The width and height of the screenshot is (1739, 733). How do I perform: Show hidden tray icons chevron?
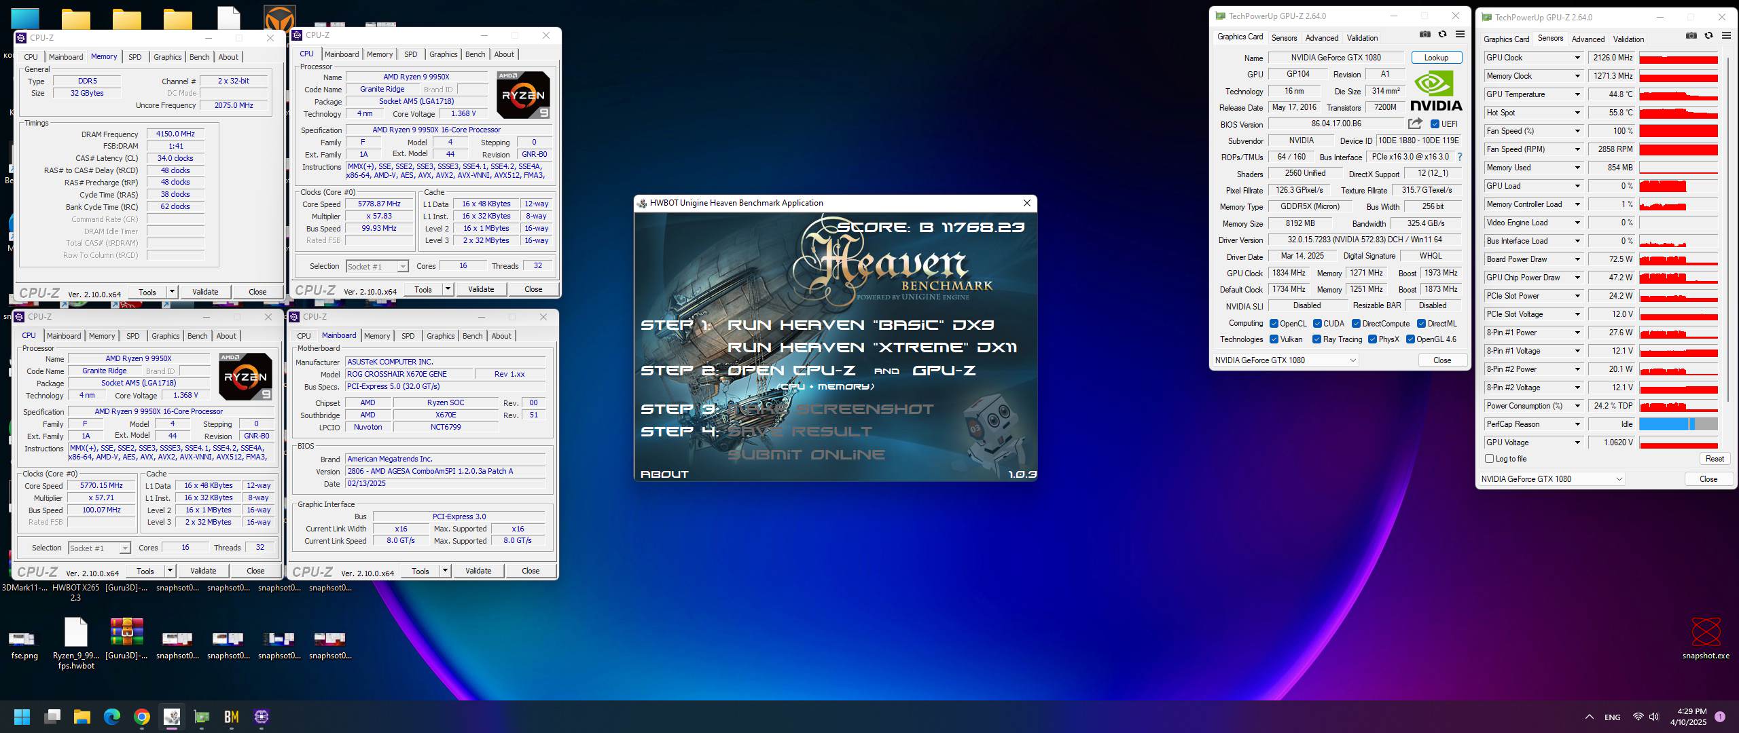tap(1590, 717)
